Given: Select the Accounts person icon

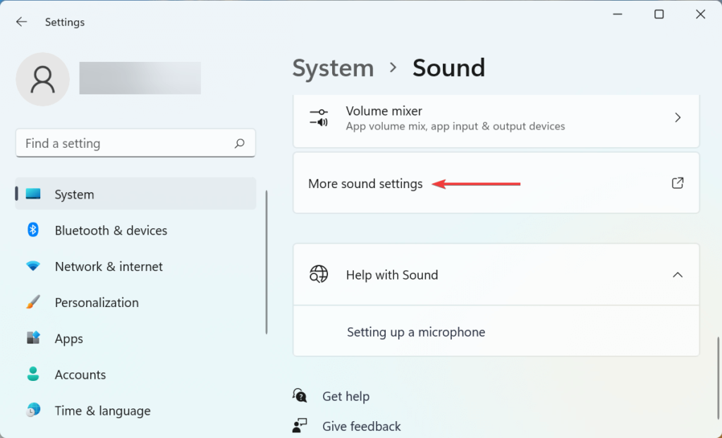Looking at the screenshot, I should (x=32, y=374).
